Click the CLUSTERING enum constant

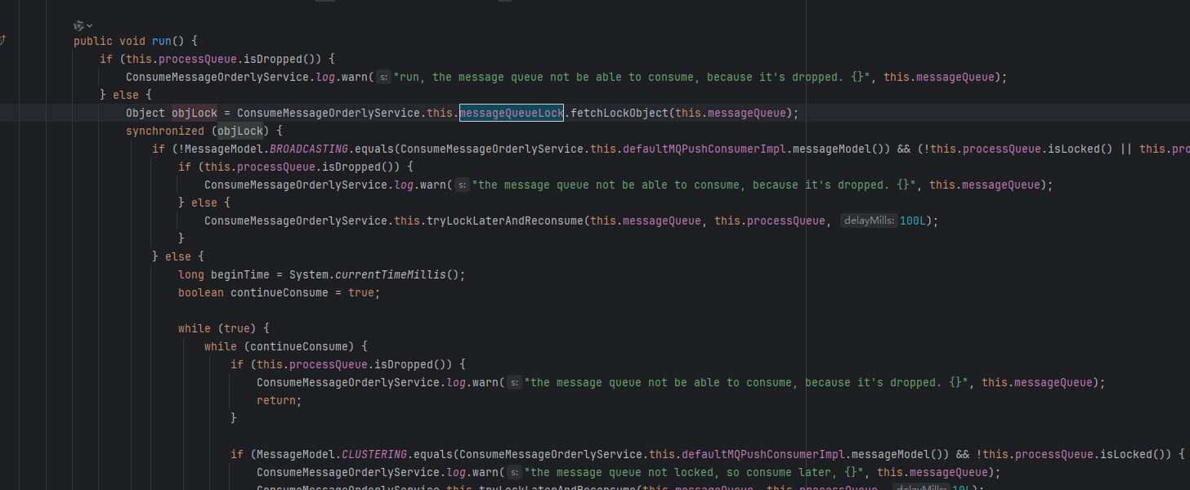click(x=374, y=454)
